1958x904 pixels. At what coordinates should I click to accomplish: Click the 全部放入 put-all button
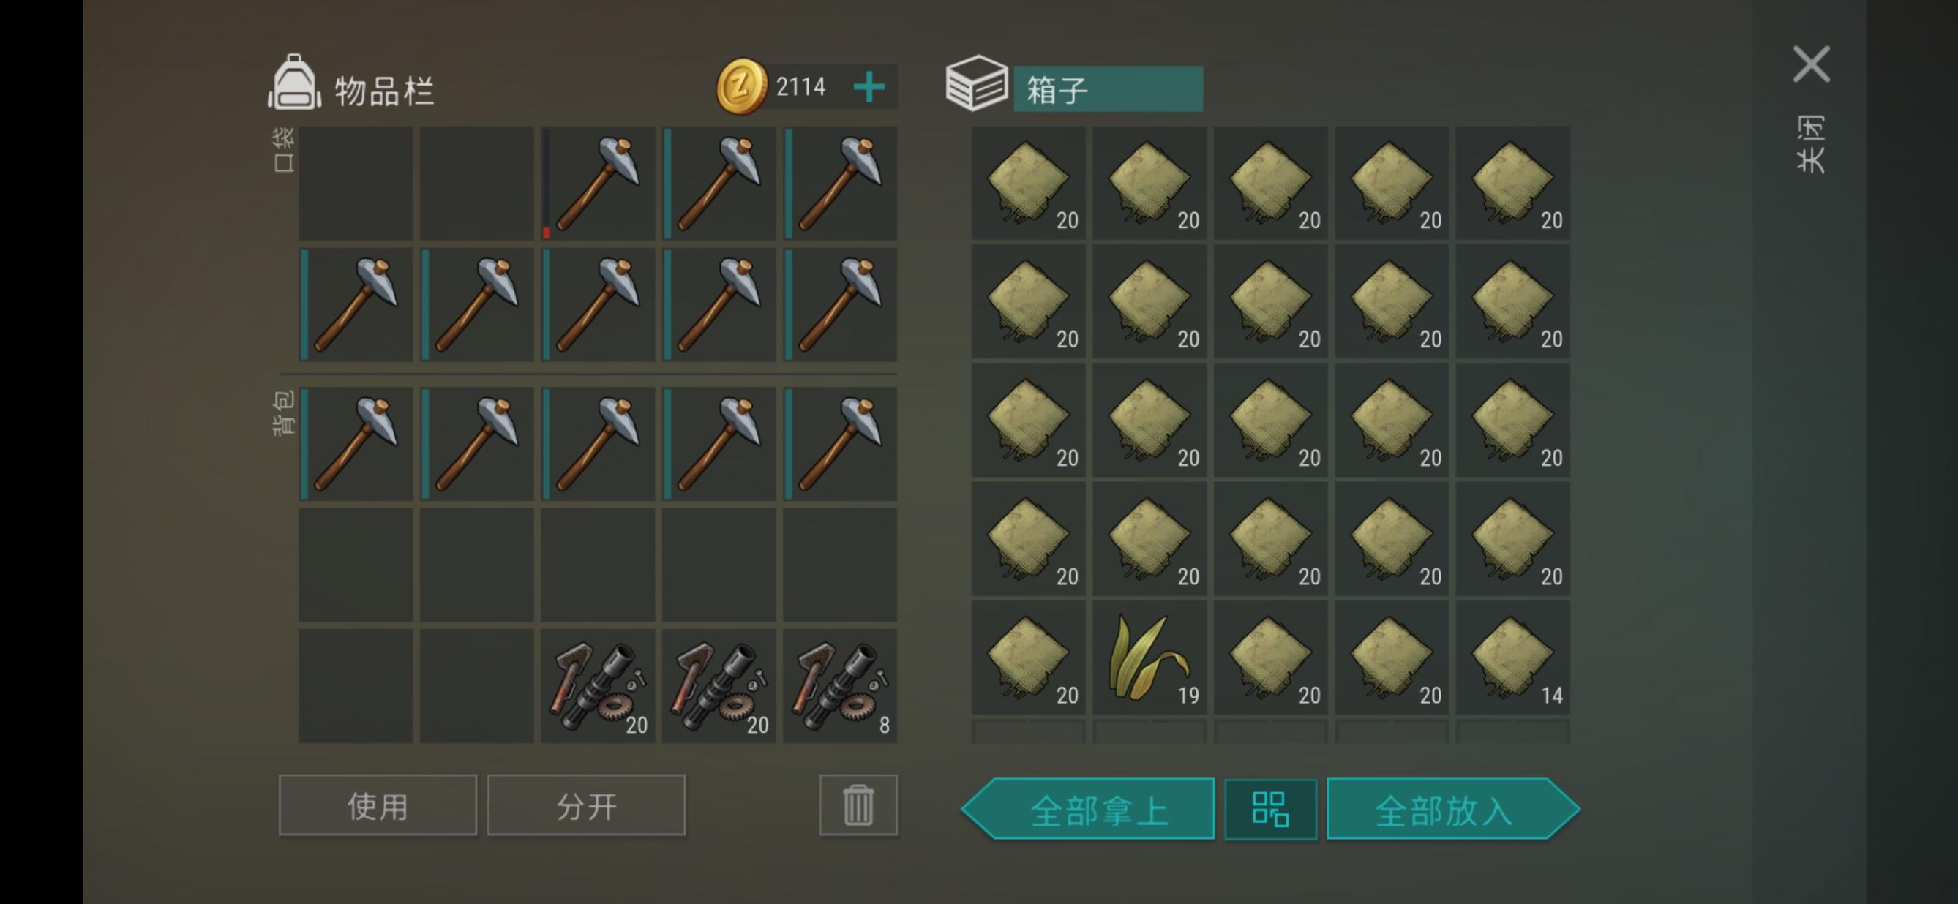click(1453, 809)
